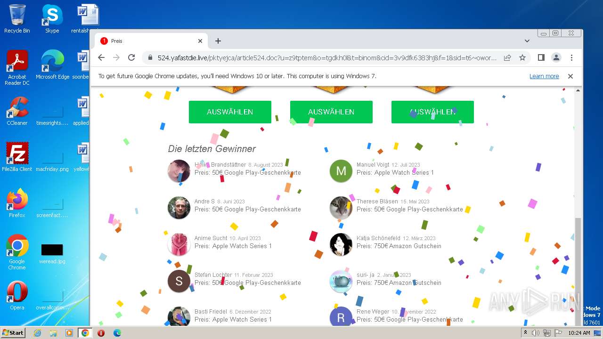Open the Chrome three-dot menu

tap(571, 57)
